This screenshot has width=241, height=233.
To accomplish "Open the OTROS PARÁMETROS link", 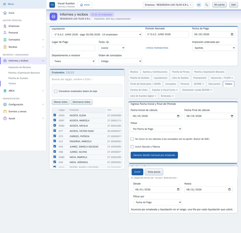I will coord(157,48).
